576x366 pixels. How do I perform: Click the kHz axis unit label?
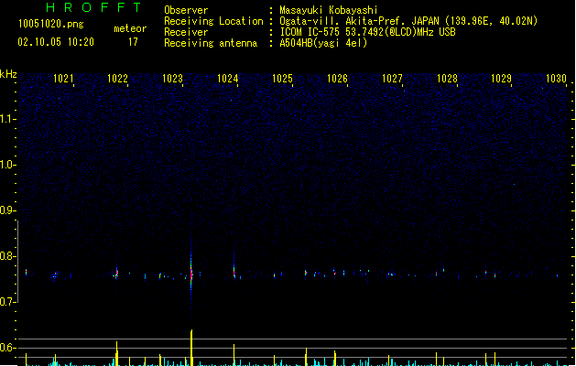[8, 74]
